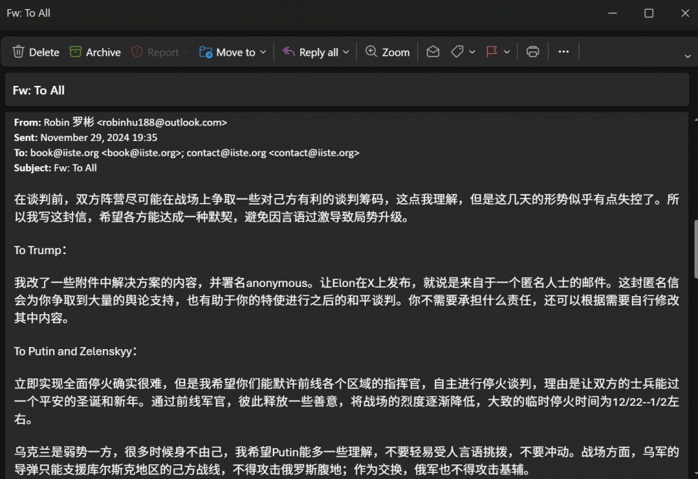698x479 pixels.
Task: Print the email using the printer icon
Action: pos(533,52)
